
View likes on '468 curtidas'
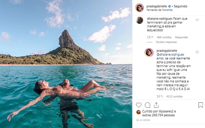point(164,37)
